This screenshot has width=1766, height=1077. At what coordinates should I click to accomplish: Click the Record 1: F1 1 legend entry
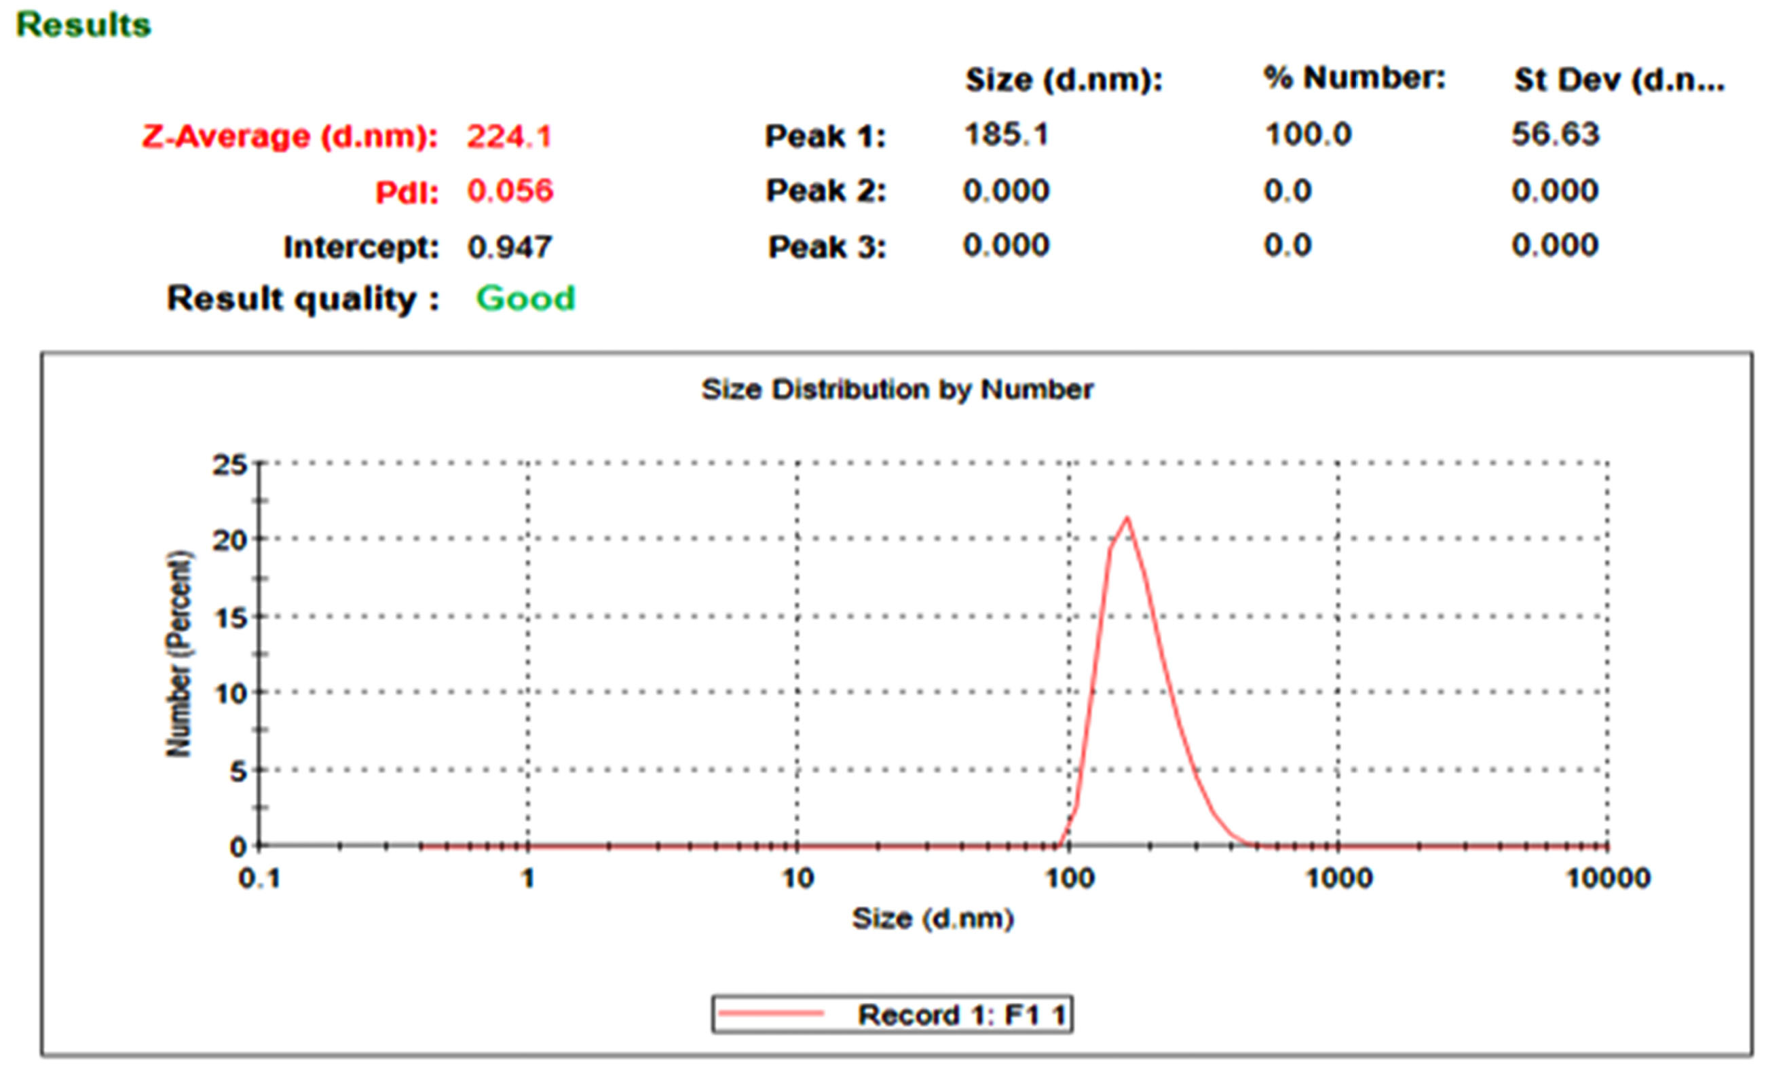962,1015
